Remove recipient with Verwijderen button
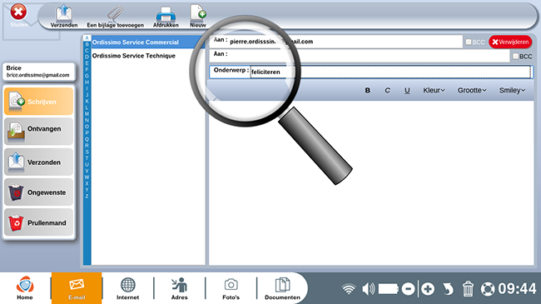 (x=510, y=42)
